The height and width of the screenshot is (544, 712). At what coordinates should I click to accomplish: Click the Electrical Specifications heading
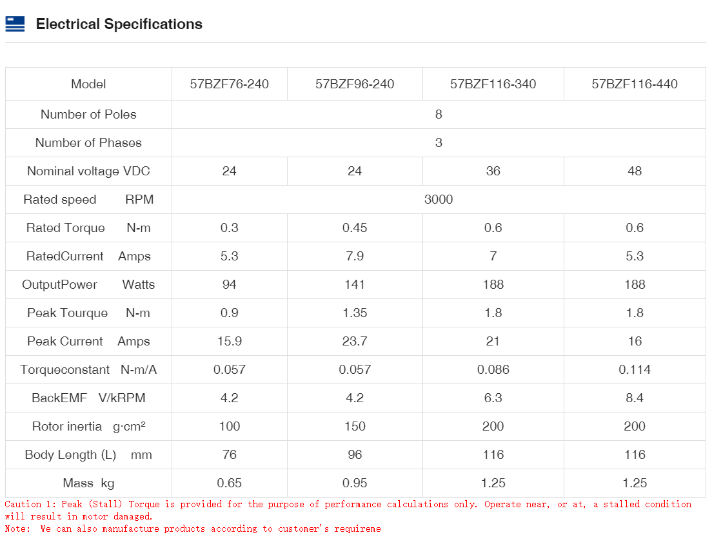pyautogui.click(x=119, y=24)
